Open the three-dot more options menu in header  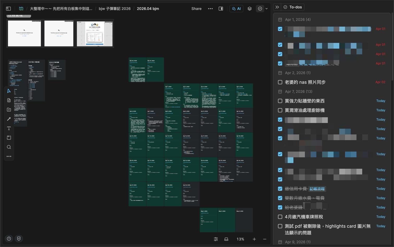click(x=210, y=9)
